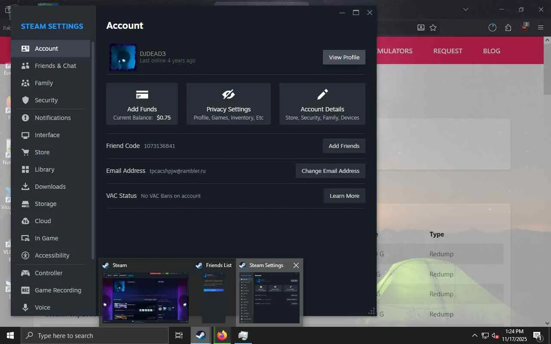This screenshot has width=551, height=344.
Task: Click the email tpcacshpjw@rambler.ru
Action: point(177,171)
